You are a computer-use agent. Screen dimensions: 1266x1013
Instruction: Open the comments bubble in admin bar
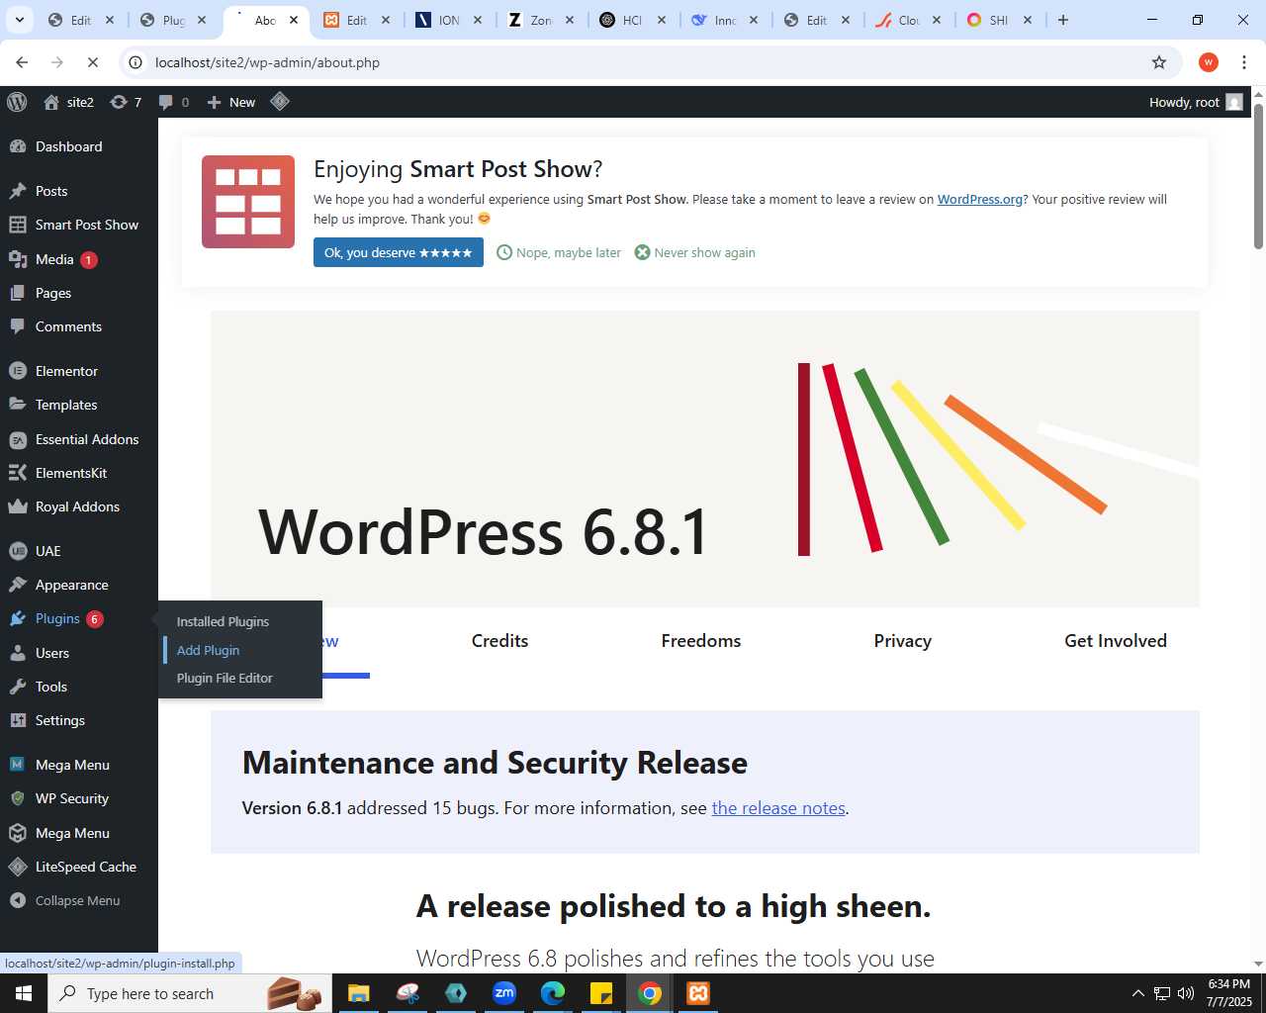[173, 102]
